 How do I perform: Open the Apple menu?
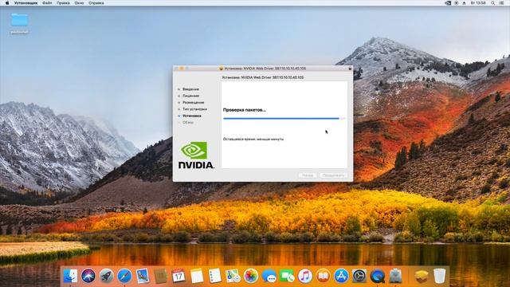[7, 3]
